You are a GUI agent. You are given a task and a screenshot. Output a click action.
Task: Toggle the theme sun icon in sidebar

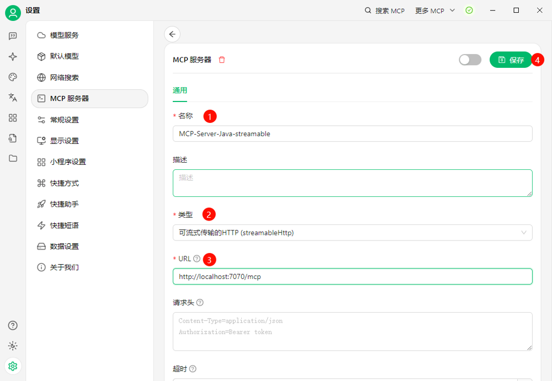13,346
